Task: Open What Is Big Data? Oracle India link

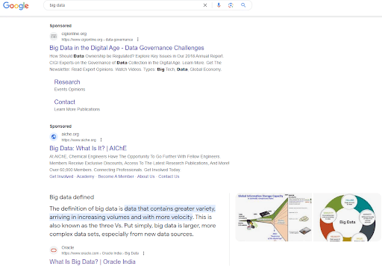Action: pyautogui.click(x=93, y=262)
